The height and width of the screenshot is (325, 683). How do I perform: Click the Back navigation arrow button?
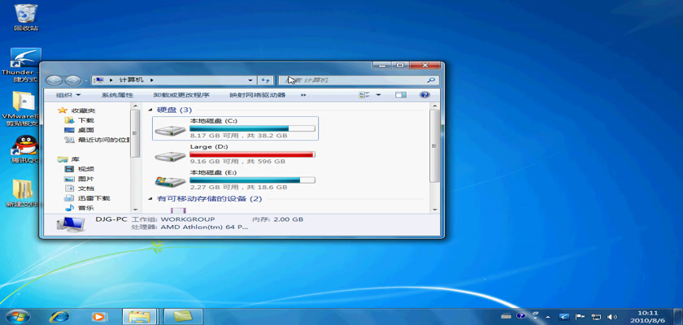pos(55,80)
